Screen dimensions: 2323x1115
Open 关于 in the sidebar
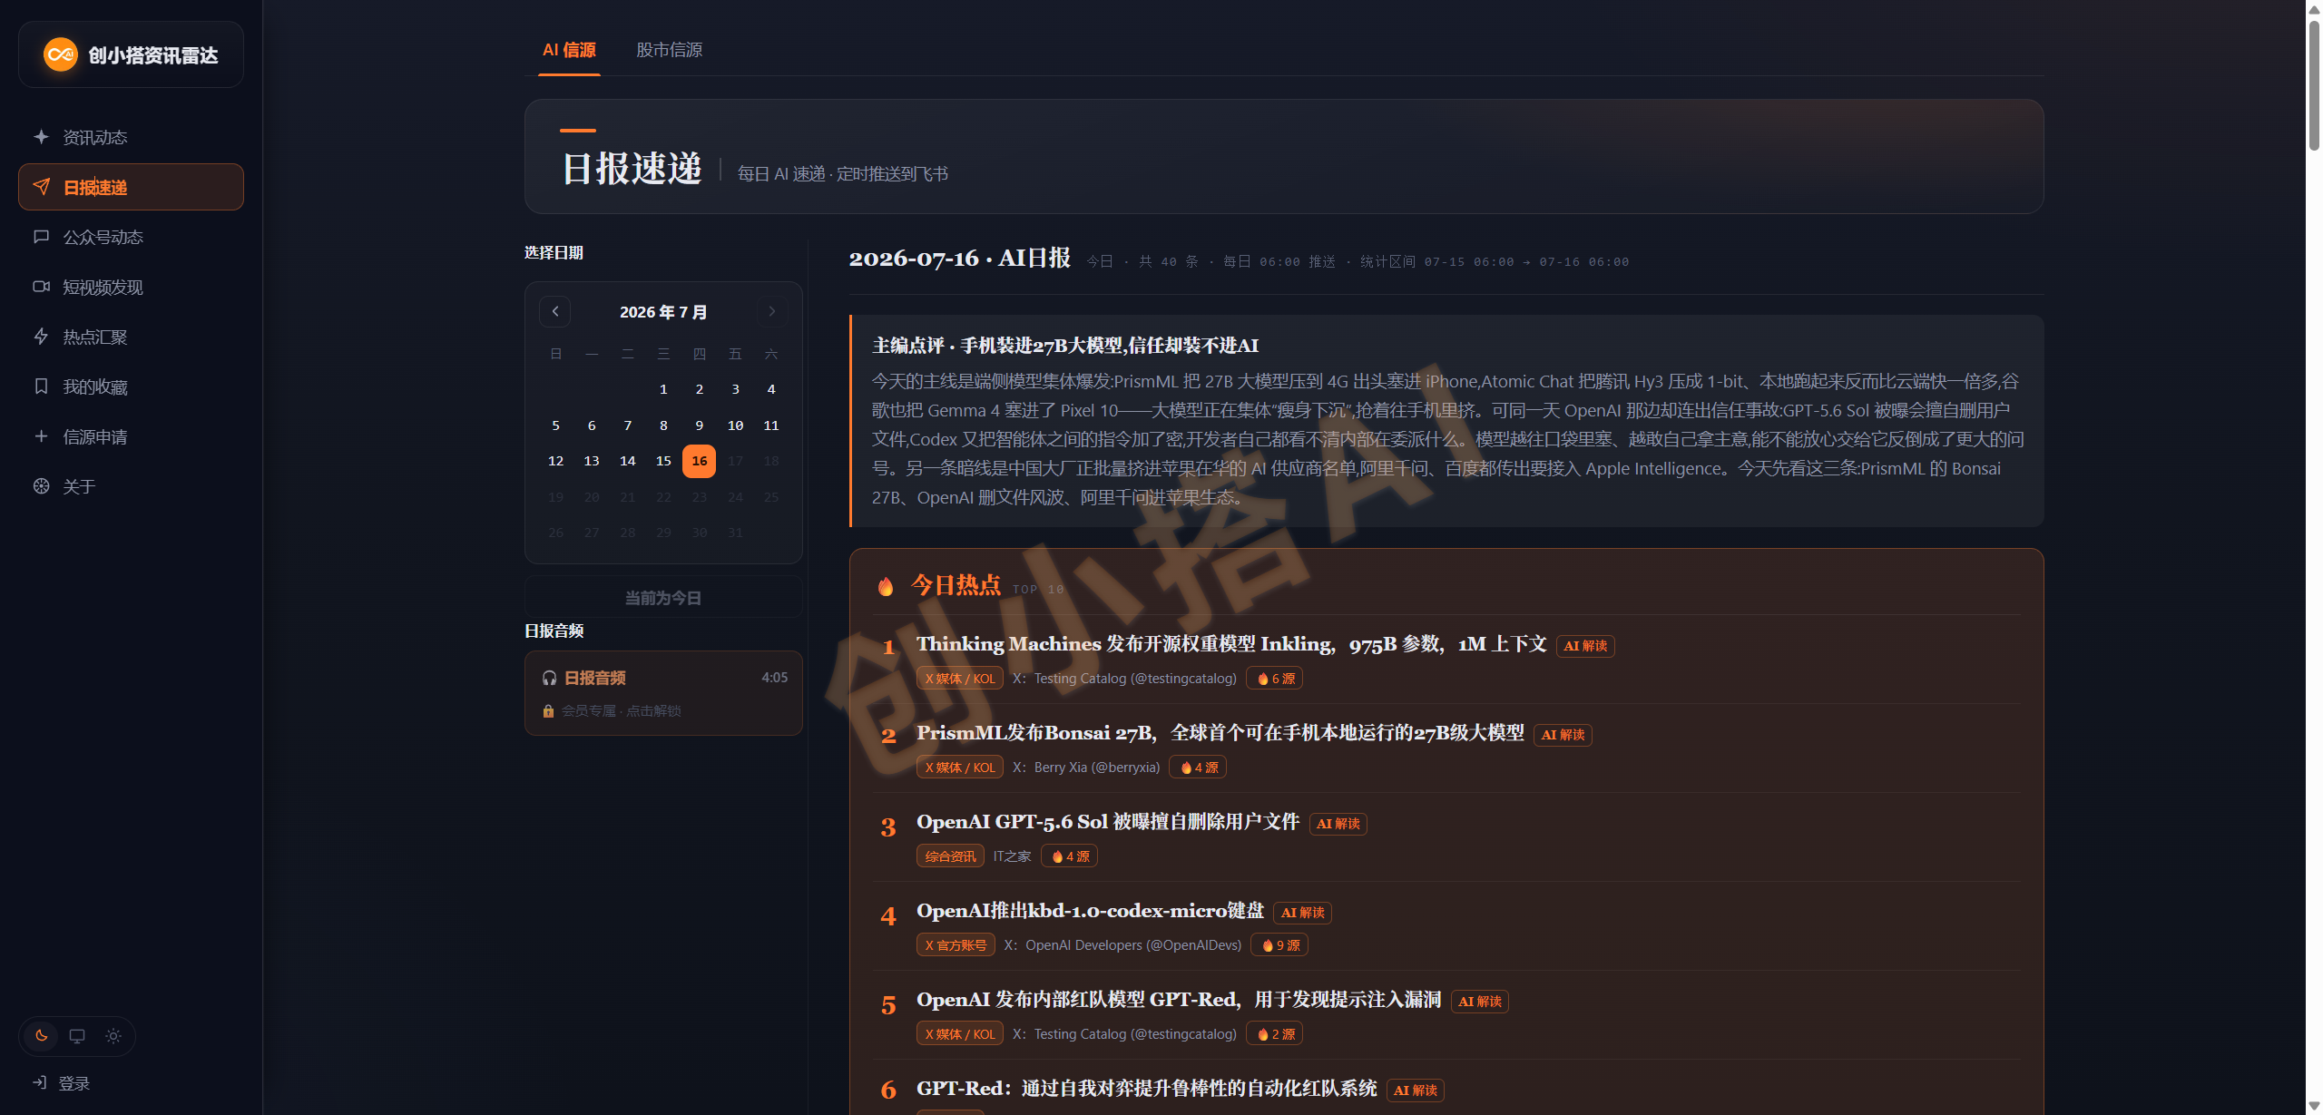(x=131, y=486)
